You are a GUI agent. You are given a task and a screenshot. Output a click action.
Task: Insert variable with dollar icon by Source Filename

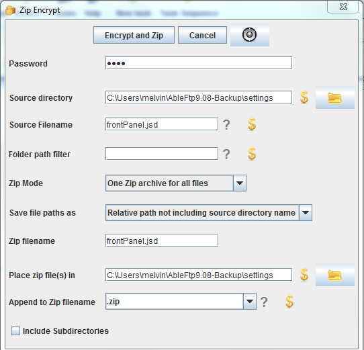pyautogui.click(x=252, y=124)
